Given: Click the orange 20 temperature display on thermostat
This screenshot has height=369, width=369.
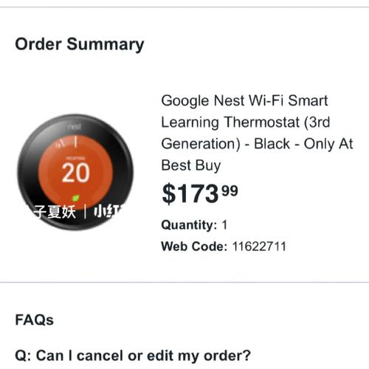Looking at the screenshot, I should [76, 173].
